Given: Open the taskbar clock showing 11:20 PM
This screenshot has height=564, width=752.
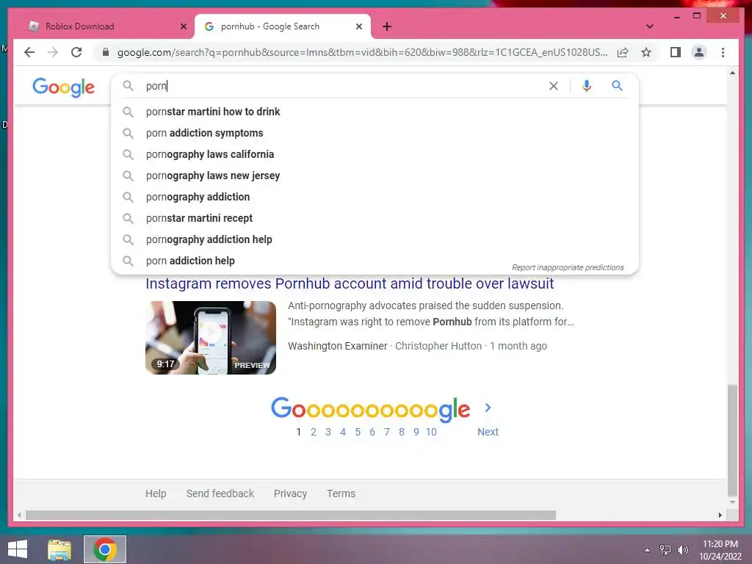Looking at the screenshot, I should click(720, 550).
